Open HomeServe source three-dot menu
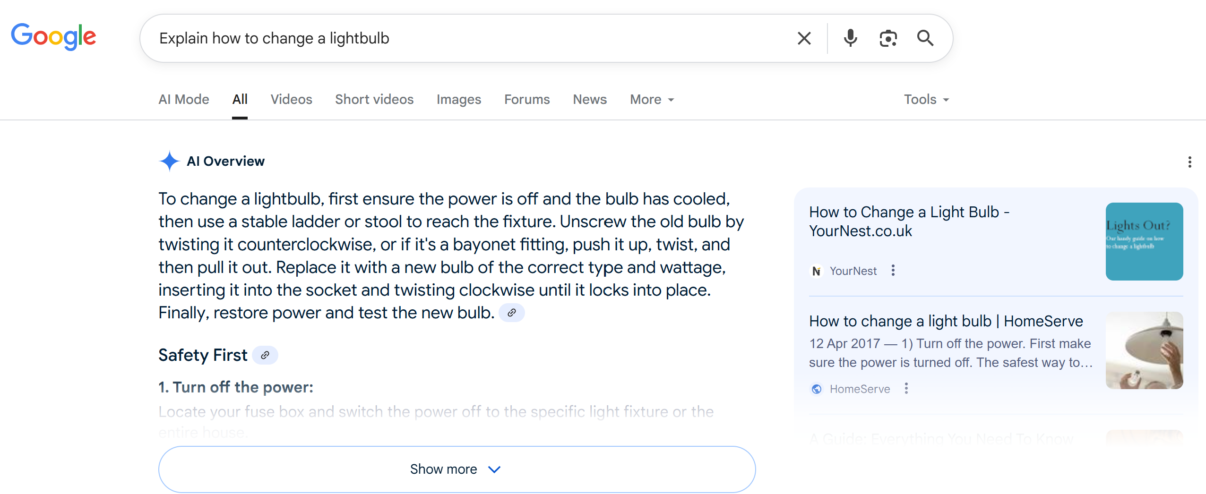 tap(906, 388)
